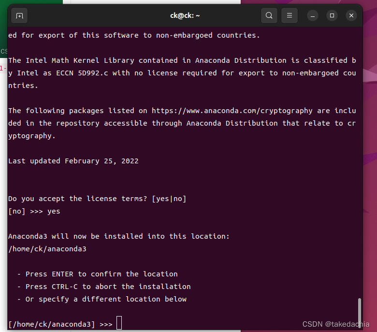
Task: Click the [yes|no] options text
Action: pos(169,199)
